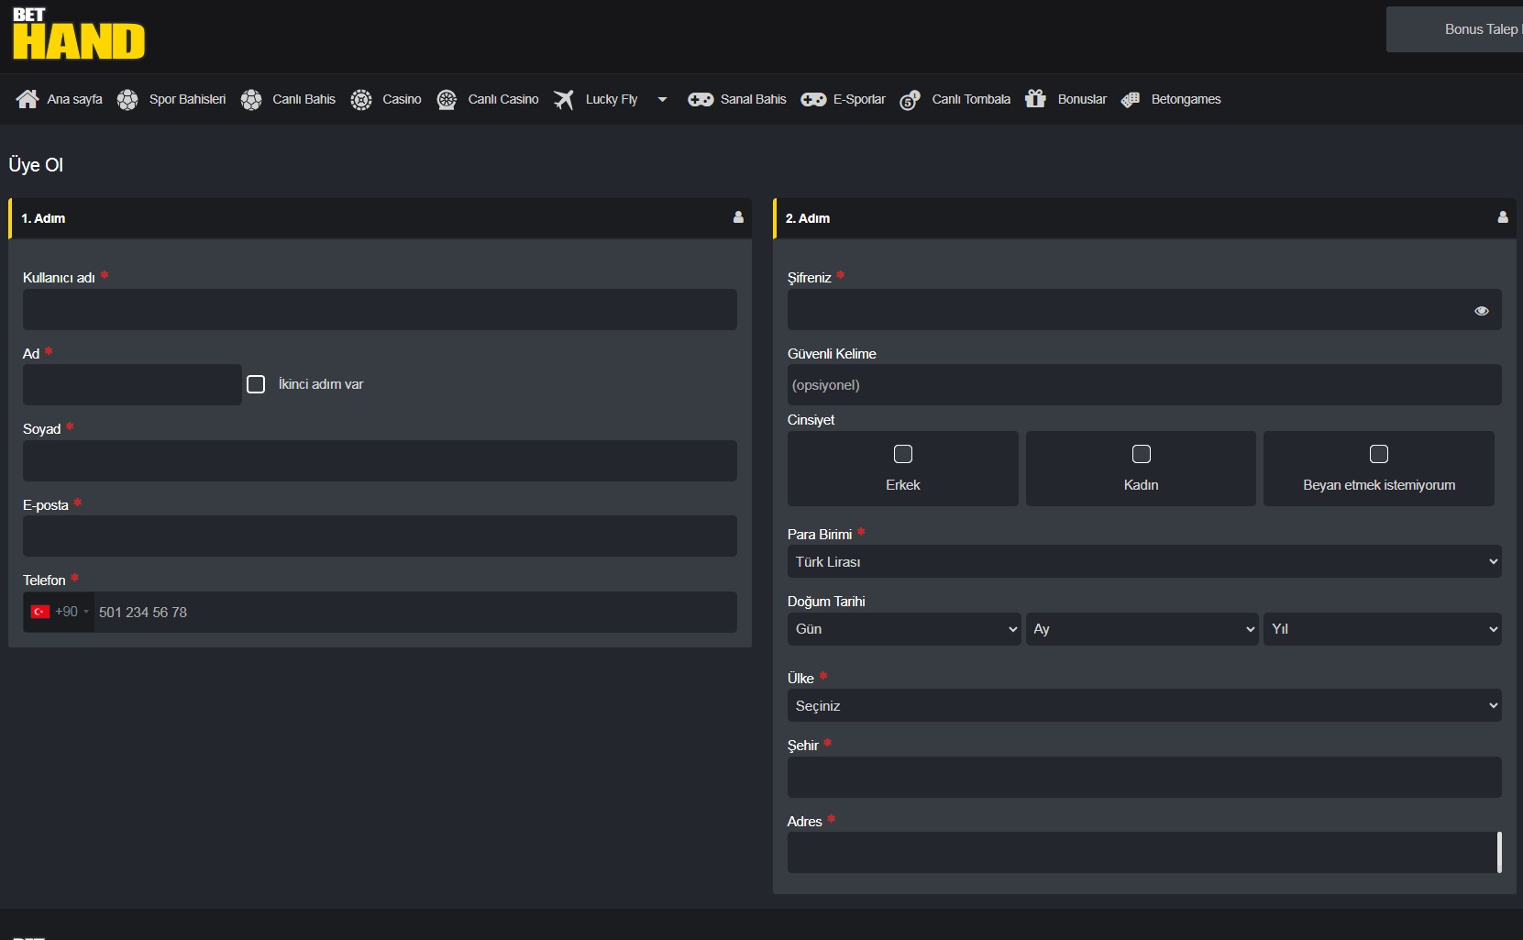The width and height of the screenshot is (1523, 940).
Task: Open Canlı Tombala link
Action: coord(971,99)
